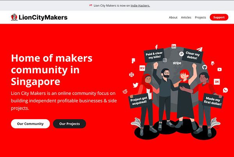Click the Twitter bird icon

tap(135, 85)
